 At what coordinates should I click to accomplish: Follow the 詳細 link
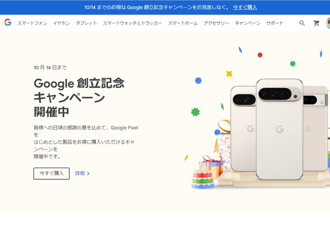tap(80, 173)
